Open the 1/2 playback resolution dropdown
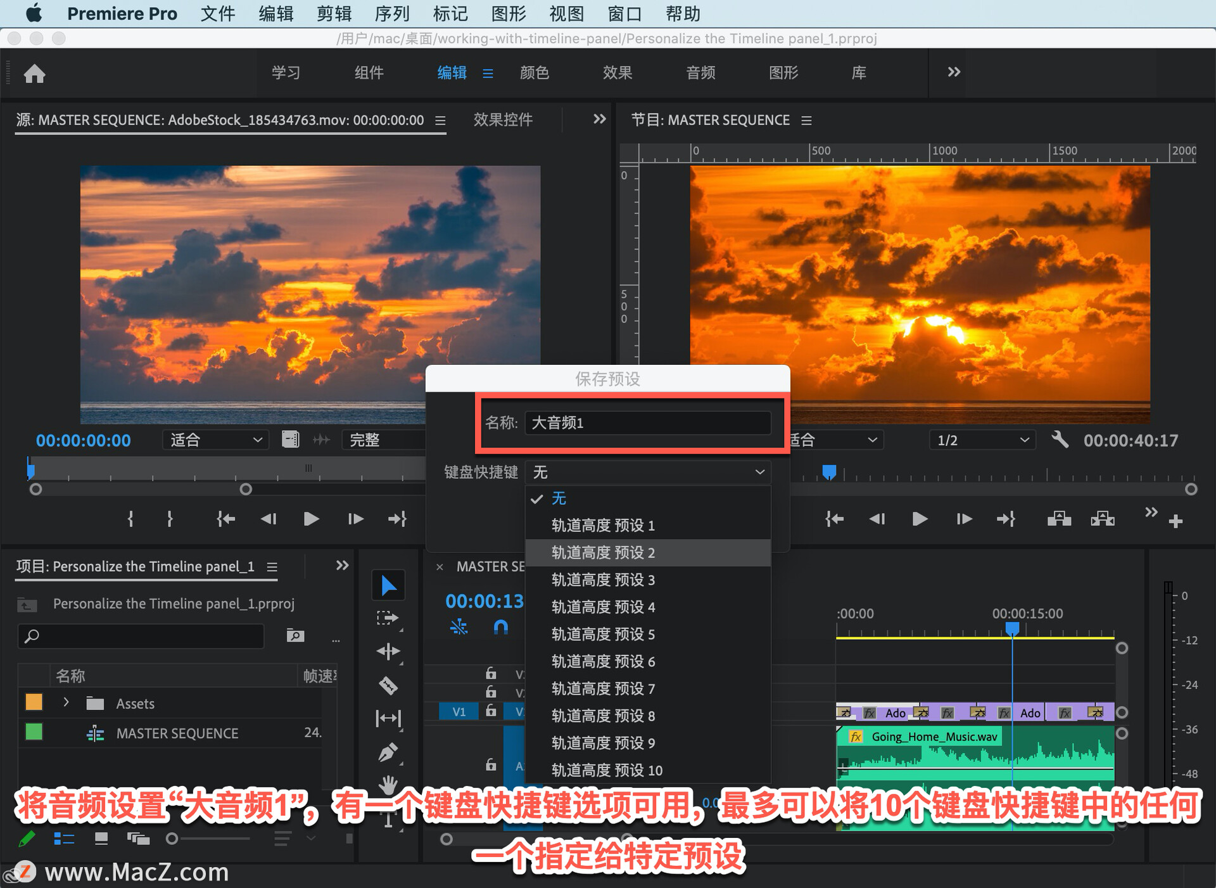The width and height of the screenshot is (1216, 888). click(x=982, y=440)
